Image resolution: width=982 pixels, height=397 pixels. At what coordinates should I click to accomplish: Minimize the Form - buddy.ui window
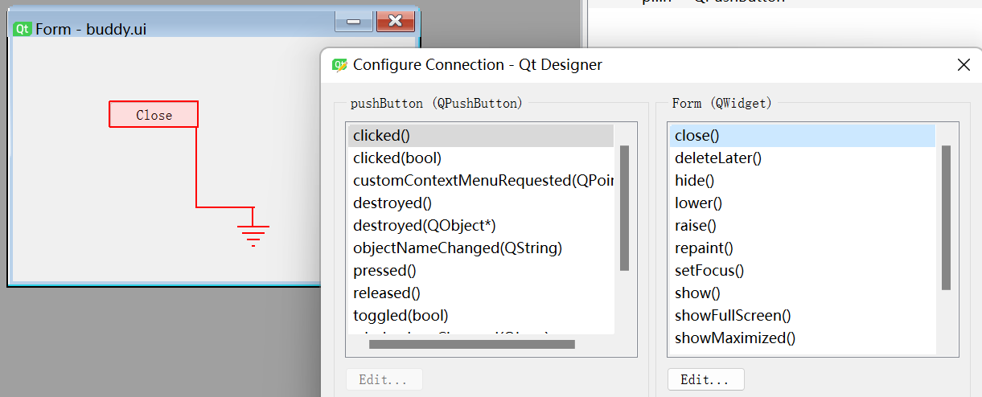point(353,20)
